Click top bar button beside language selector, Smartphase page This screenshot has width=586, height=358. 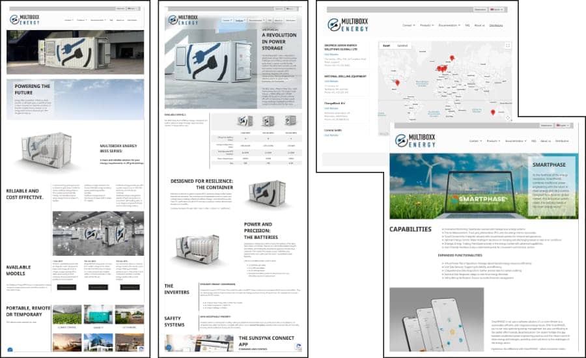tap(546, 126)
